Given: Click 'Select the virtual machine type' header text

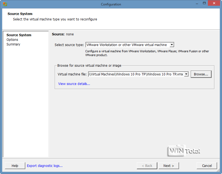Looking at the screenshot, I should click(55, 19).
